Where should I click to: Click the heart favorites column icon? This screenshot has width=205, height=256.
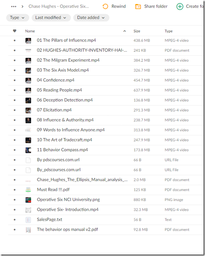(x=15, y=31)
